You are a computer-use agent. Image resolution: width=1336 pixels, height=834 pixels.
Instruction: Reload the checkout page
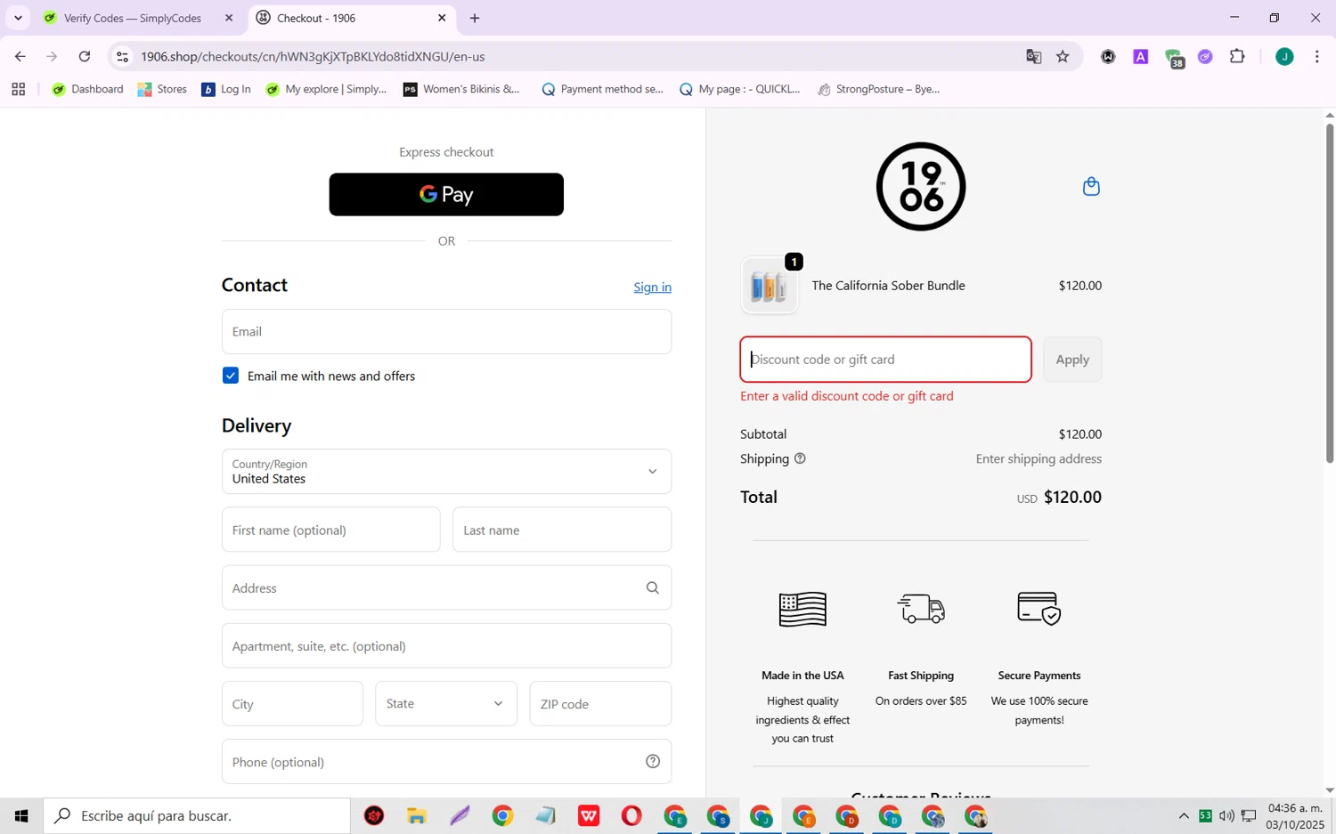pyautogui.click(x=85, y=56)
